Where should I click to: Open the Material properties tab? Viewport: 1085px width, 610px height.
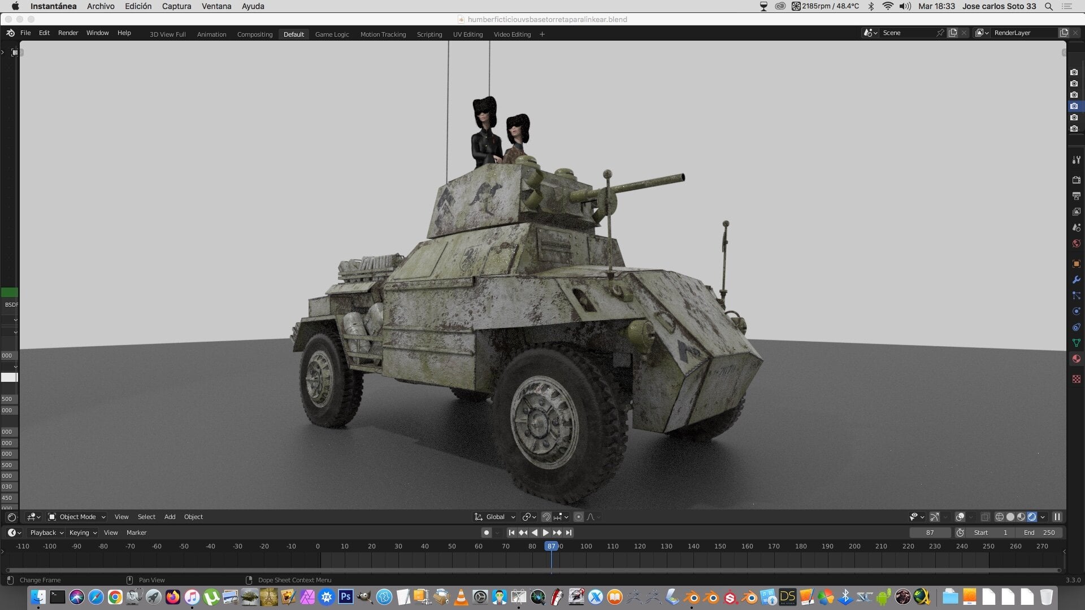[1076, 359]
